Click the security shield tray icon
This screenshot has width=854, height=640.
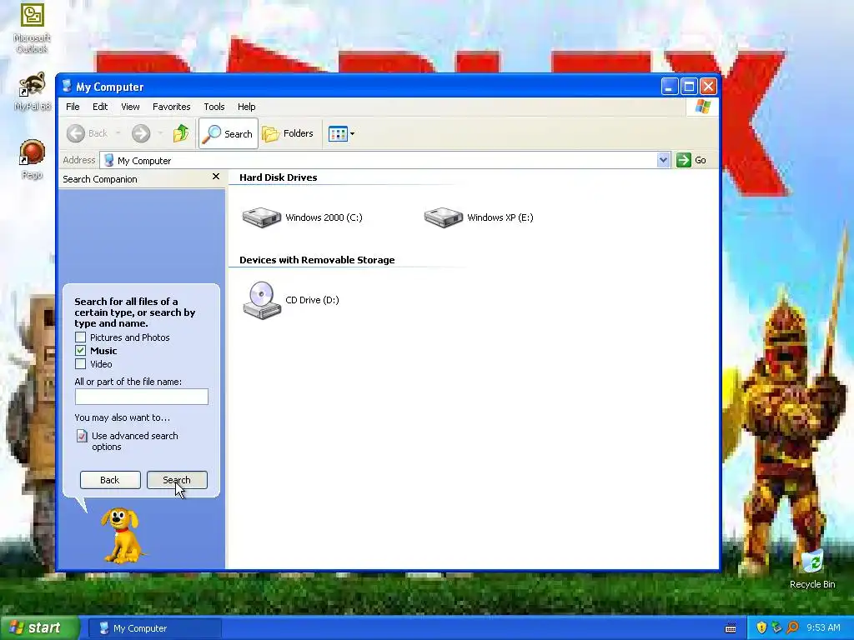tap(761, 627)
